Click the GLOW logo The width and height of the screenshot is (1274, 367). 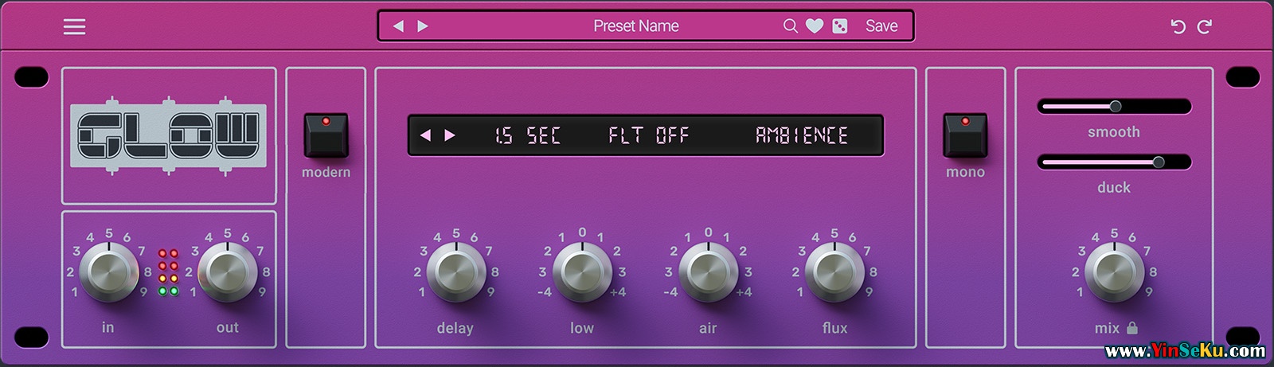pos(168,135)
